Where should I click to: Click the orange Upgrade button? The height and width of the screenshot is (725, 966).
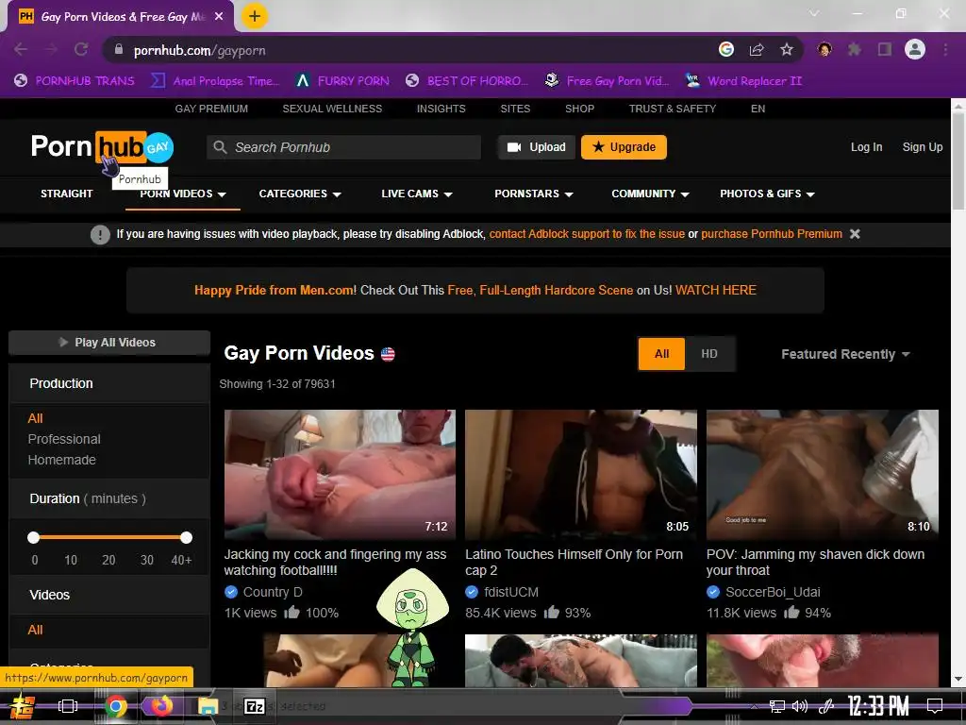(624, 147)
